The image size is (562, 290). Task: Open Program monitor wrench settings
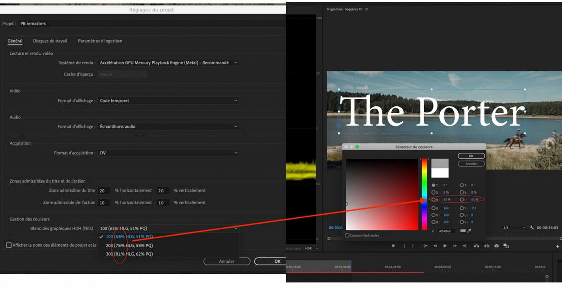coord(532,227)
